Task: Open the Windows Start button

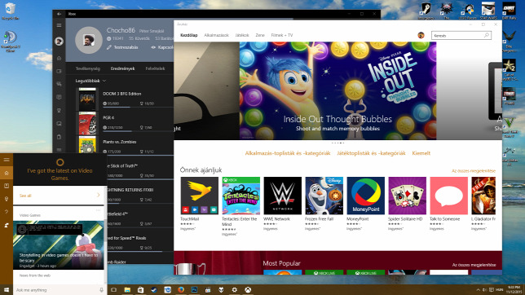Action: pos(7,290)
